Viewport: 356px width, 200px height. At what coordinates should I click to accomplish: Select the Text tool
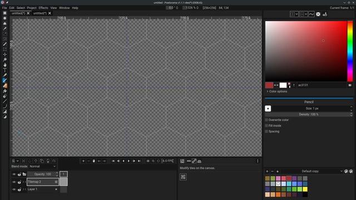click(5, 70)
